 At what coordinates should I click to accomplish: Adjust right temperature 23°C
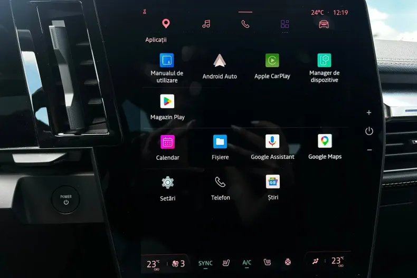tap(337, 261)
